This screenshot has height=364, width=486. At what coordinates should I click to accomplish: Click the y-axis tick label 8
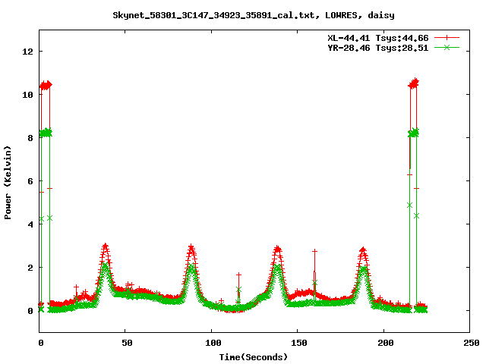[30, 138]
